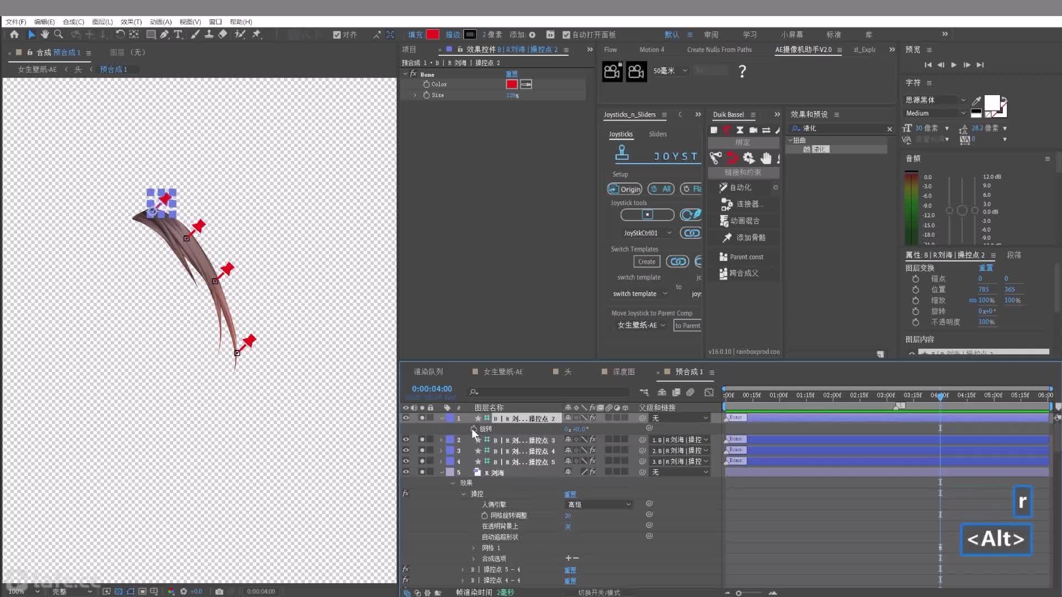Viewport: 1062px width, 597px height.
Task: Select the Clone Stamp tool
Action: pyautogui.click(x=209, y=34)
